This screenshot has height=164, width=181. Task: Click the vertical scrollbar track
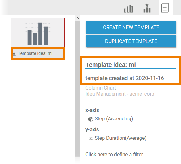coord(78,89)
